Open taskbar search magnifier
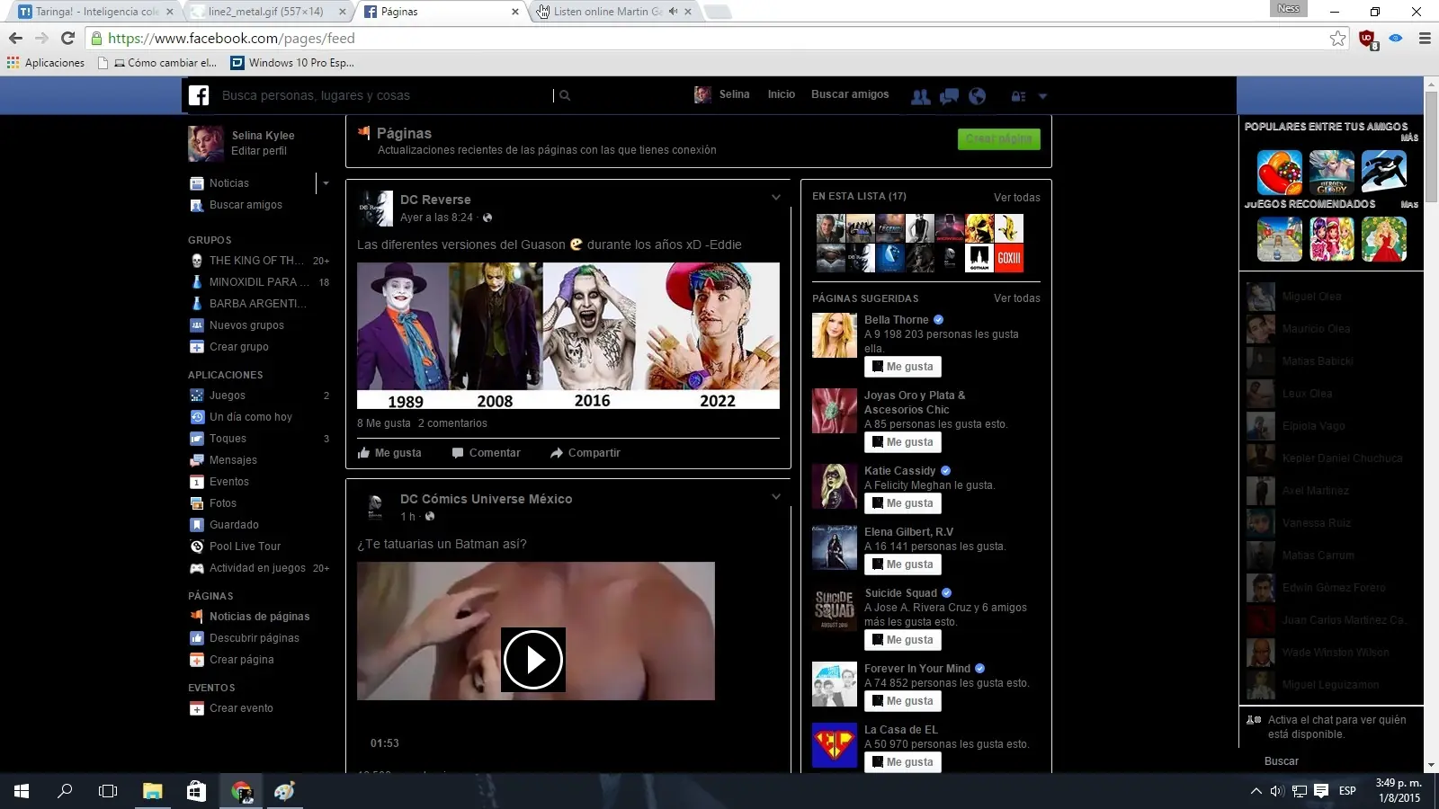Viewport: 1439px width, 809px height. click(65, 791)
